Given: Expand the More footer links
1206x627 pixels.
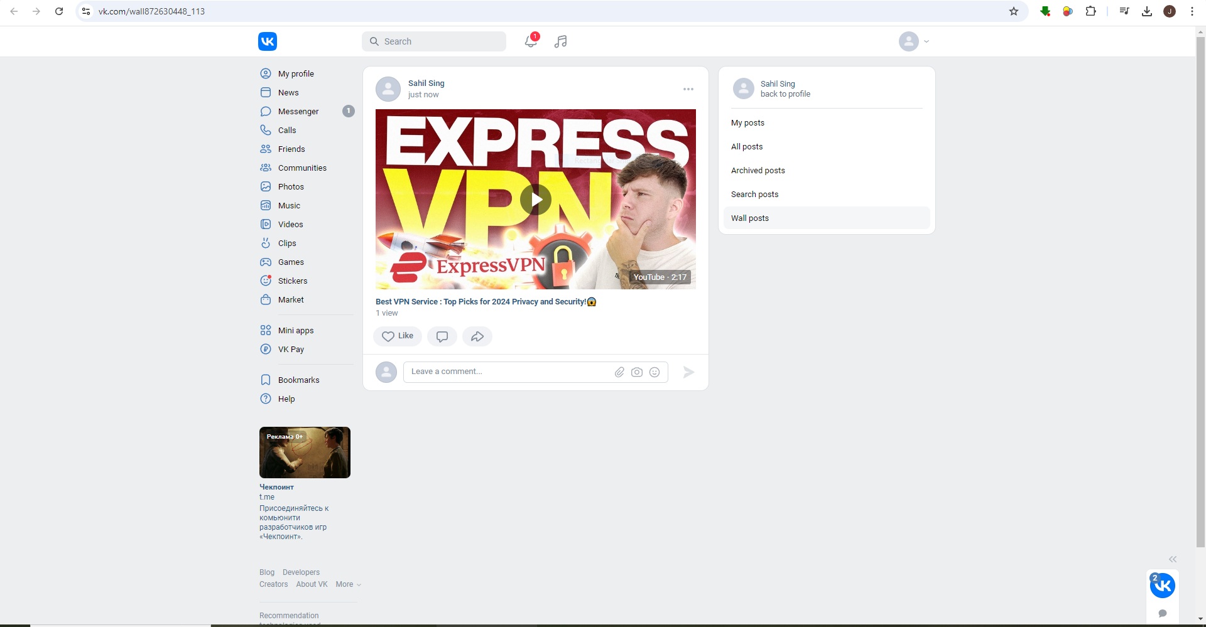Looking at the screenshot, I should point(348,584).
